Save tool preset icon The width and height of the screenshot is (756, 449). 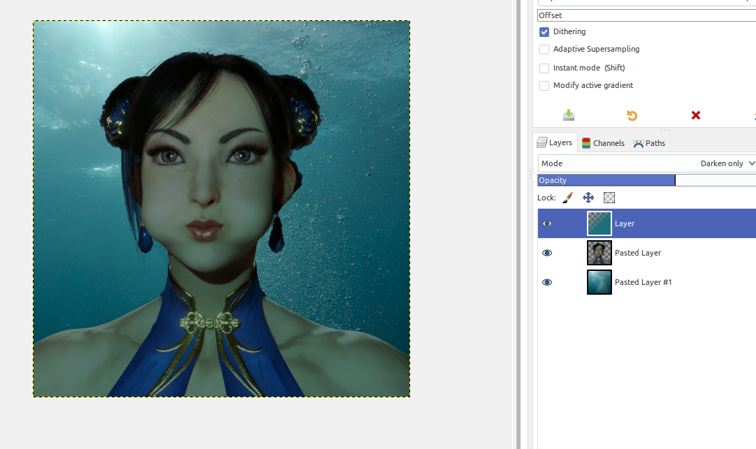[x=569, y=115]
